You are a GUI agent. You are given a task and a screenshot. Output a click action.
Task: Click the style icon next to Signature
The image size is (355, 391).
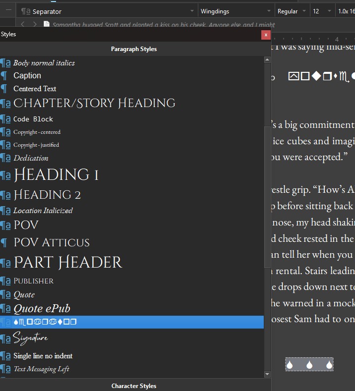[x=5, y=339]
